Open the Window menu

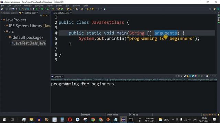point(76,5)
